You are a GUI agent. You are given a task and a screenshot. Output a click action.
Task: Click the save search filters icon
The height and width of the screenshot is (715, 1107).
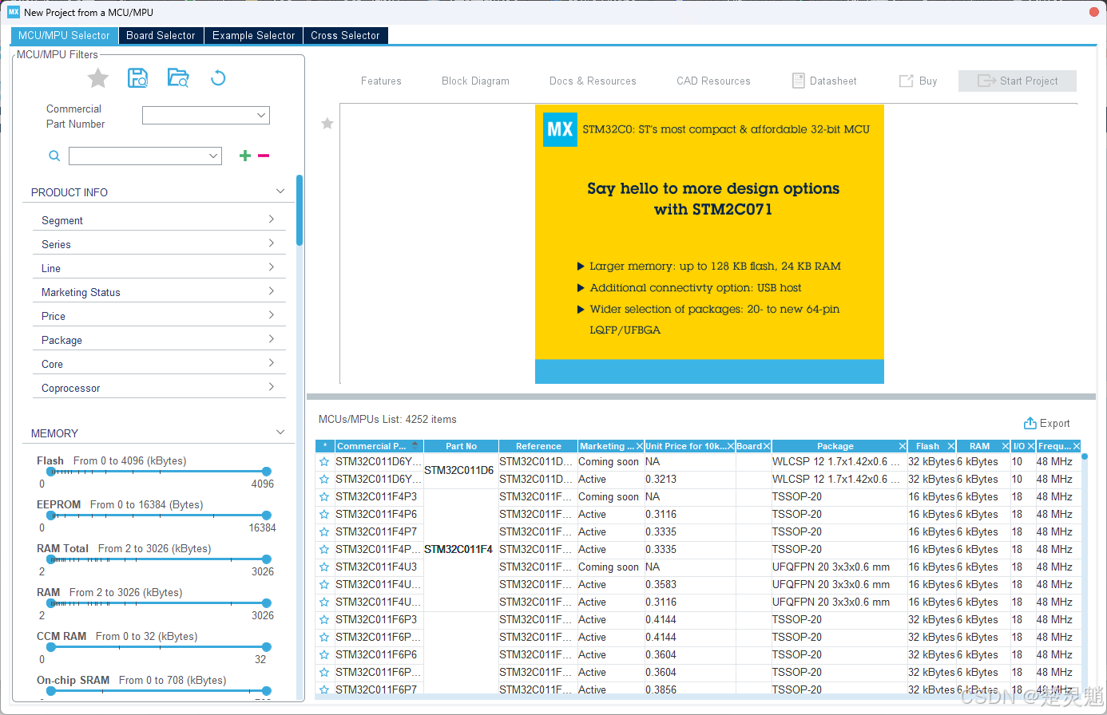(138, 78)
